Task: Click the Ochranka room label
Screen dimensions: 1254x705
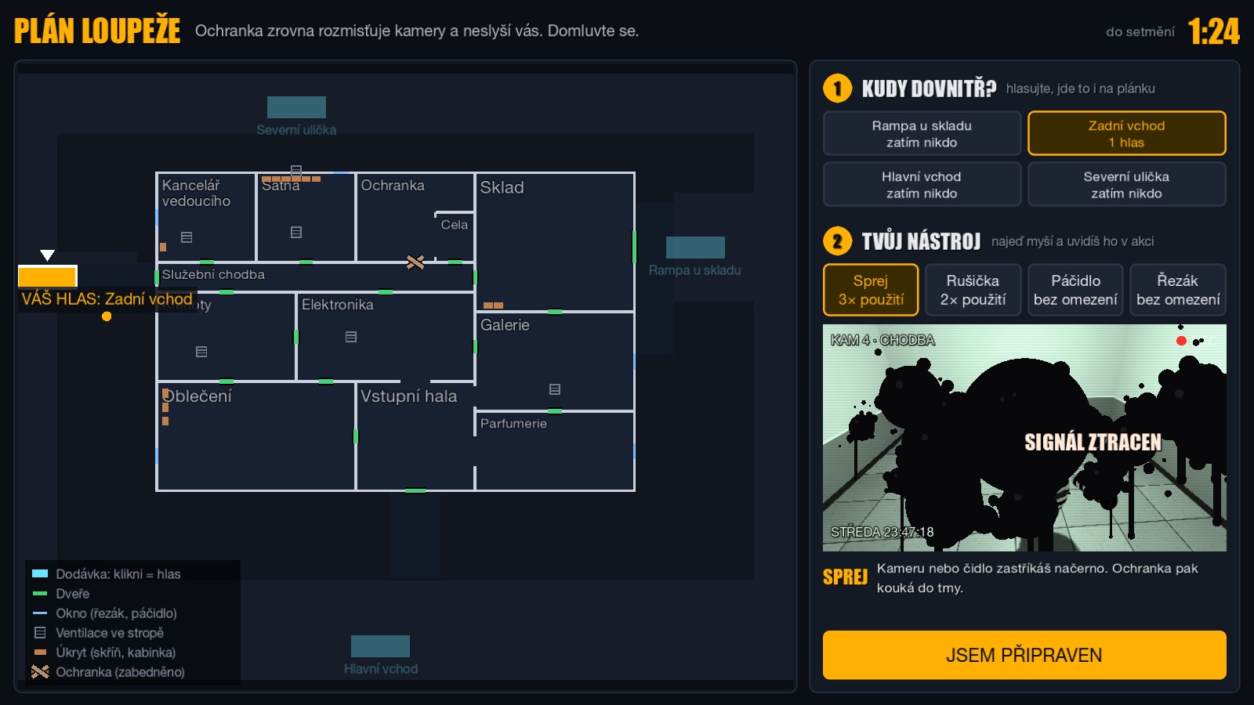Action: pos(393,186)
